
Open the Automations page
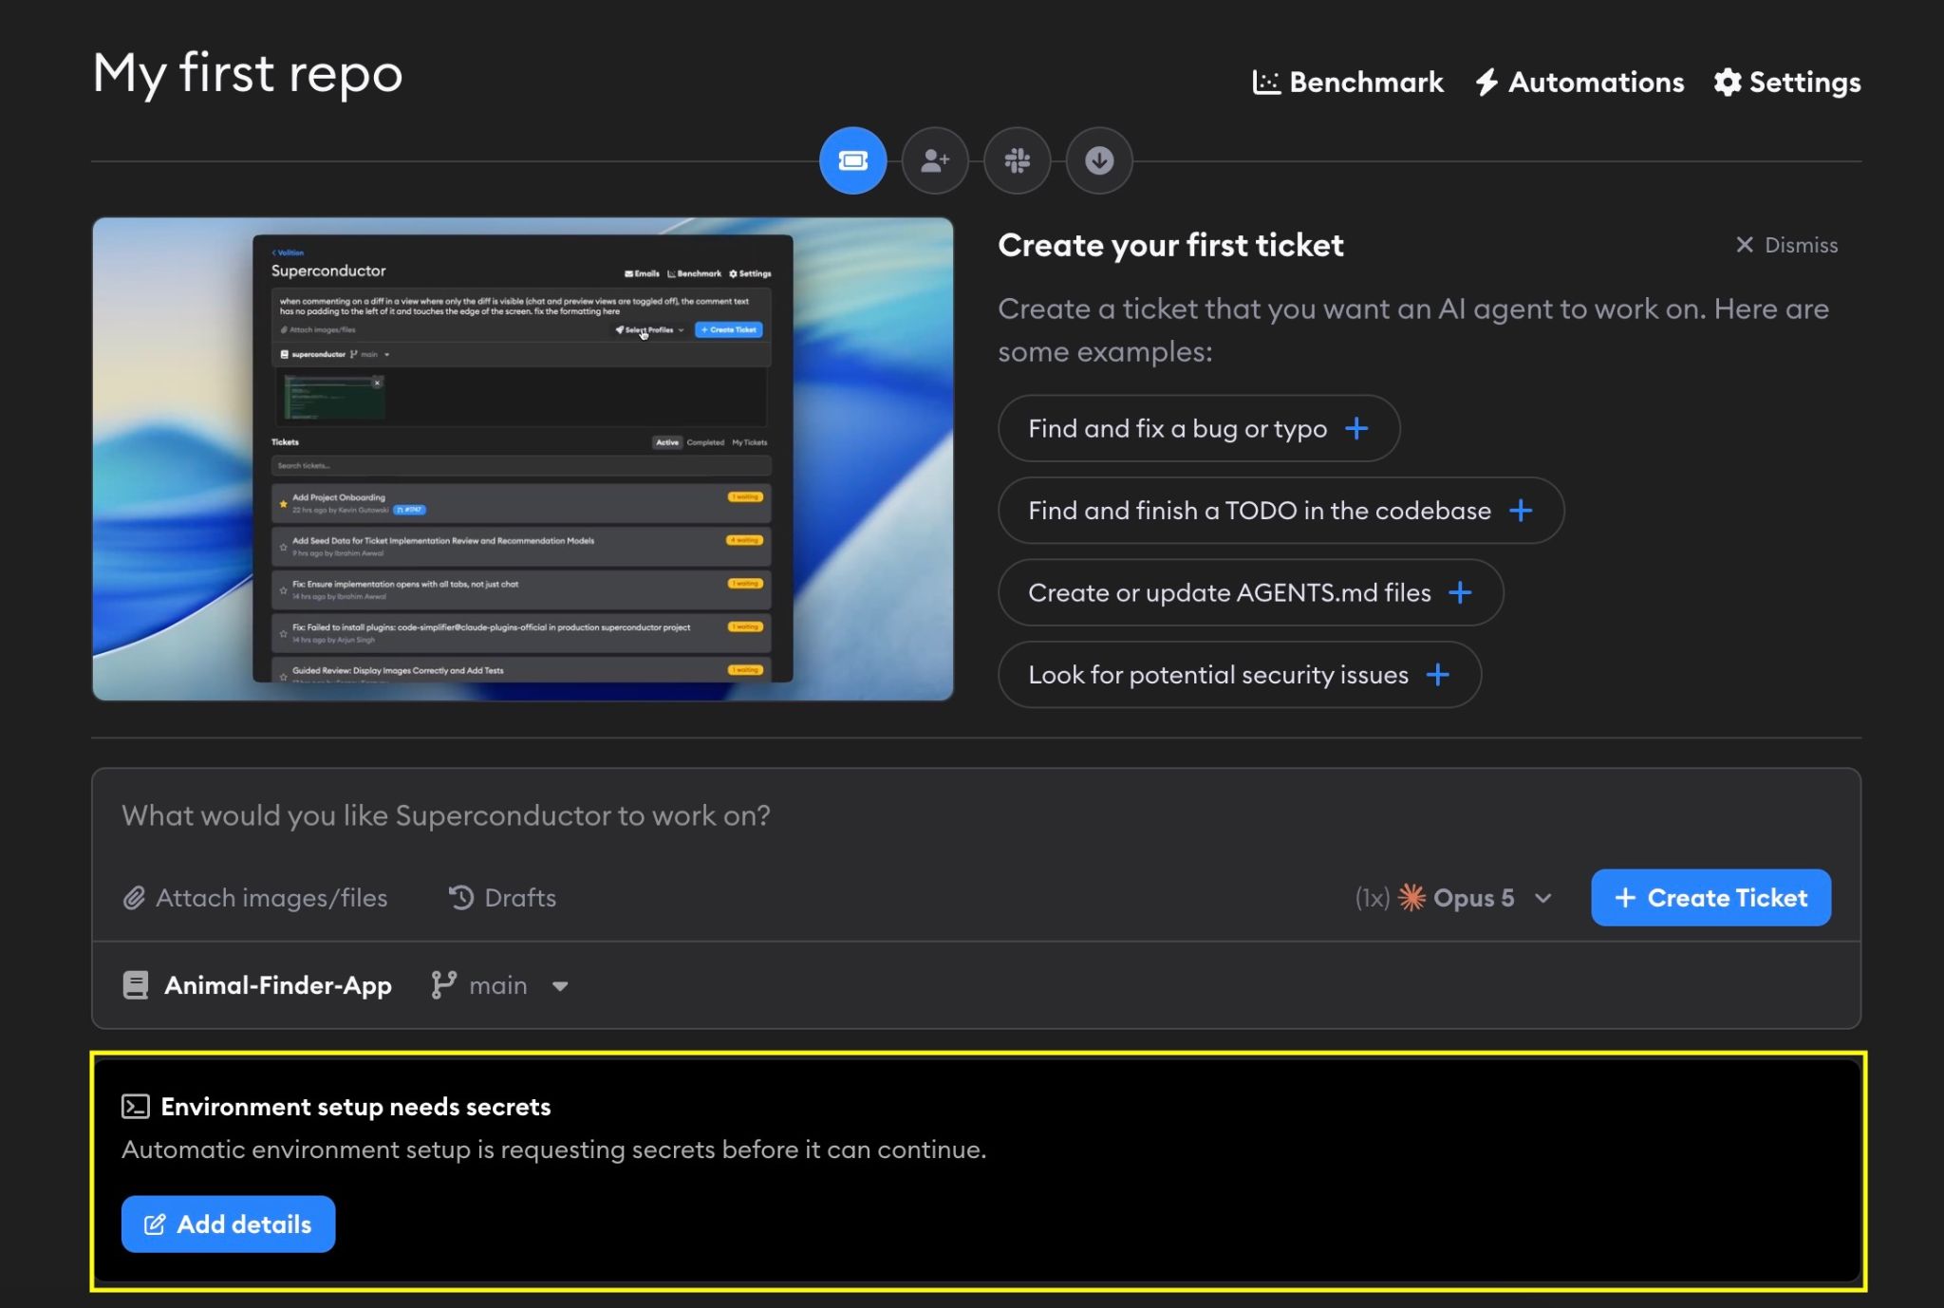point(1579,83)
